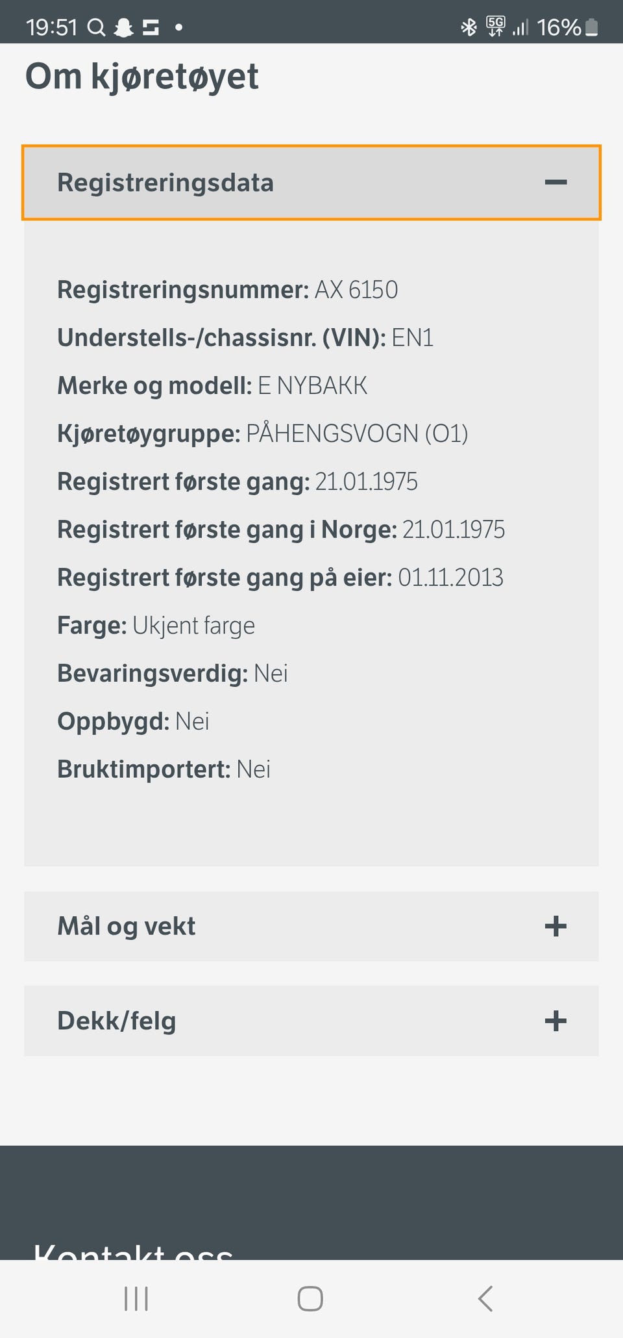
Task: Tap the 5G signal indicator
Action: (x=496, y=27)
